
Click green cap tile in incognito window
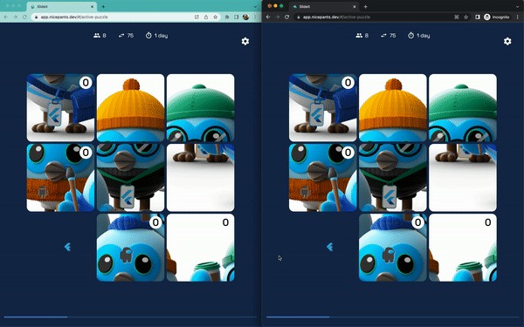pos(463,108)
